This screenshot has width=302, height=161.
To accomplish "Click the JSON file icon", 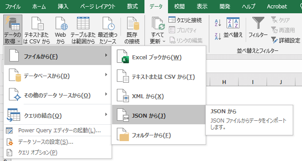I will coord(123,115).
